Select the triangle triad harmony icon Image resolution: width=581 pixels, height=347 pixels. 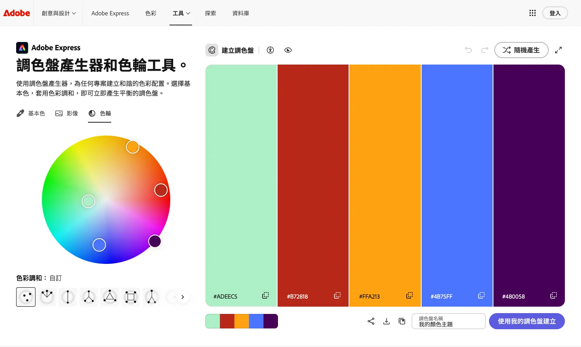[x=110, y=297]
